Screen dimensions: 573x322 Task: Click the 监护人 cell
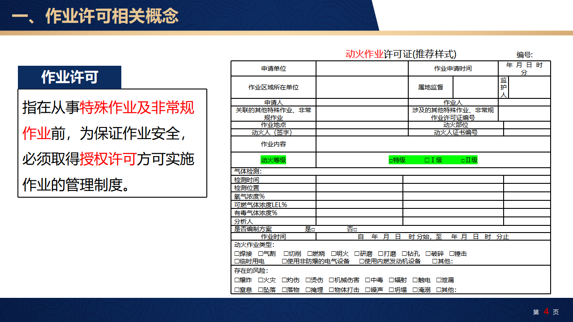[504, 87]
